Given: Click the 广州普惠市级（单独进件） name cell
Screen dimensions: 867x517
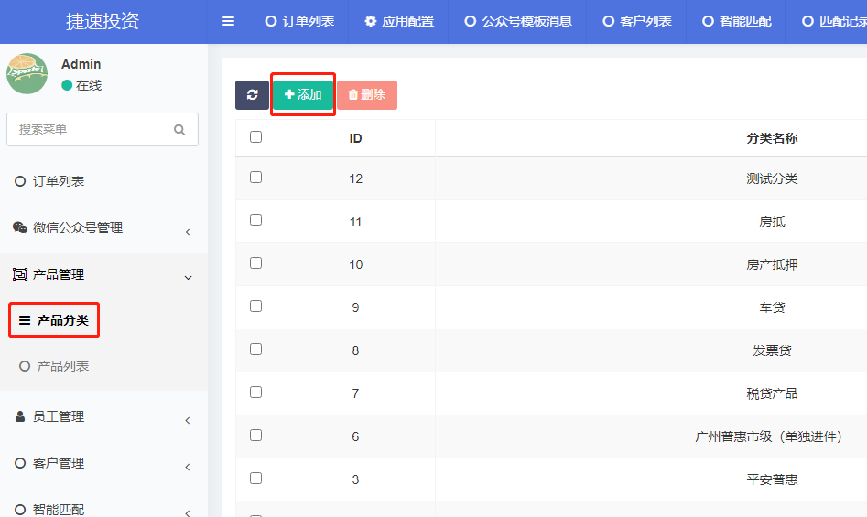Looking at the screenshot, I should click(768, 436).
